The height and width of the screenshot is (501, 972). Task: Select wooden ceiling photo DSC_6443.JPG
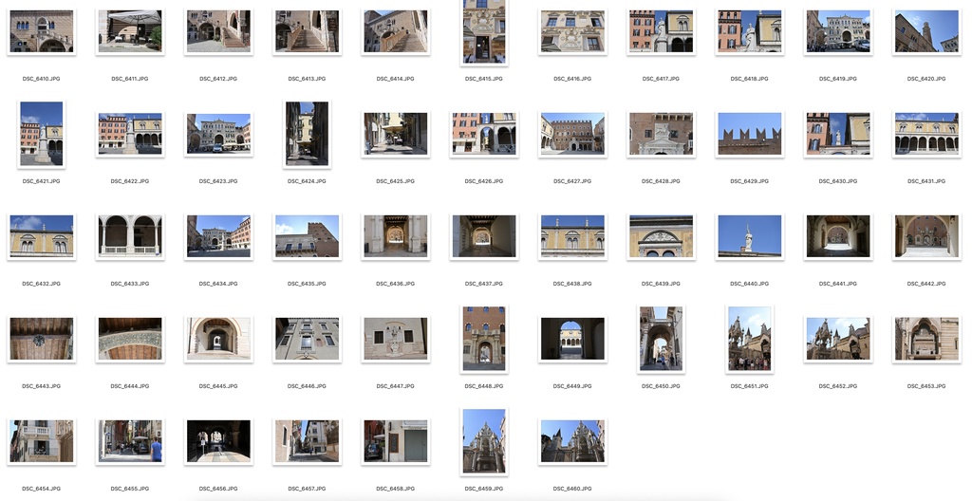tap(42, 339)
